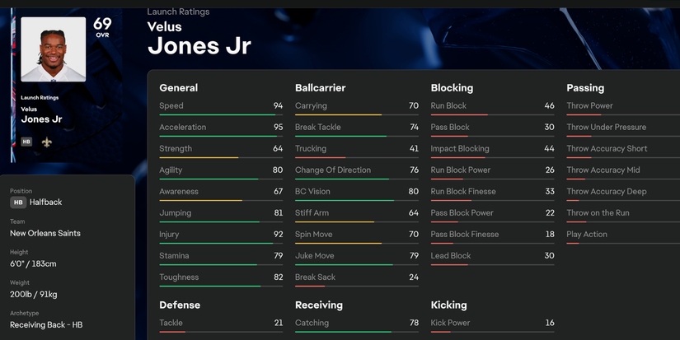Select the Ballcarrier ratings heading
Image resolution: width=680 pixels, height=340 pixels.
(320, 87)
